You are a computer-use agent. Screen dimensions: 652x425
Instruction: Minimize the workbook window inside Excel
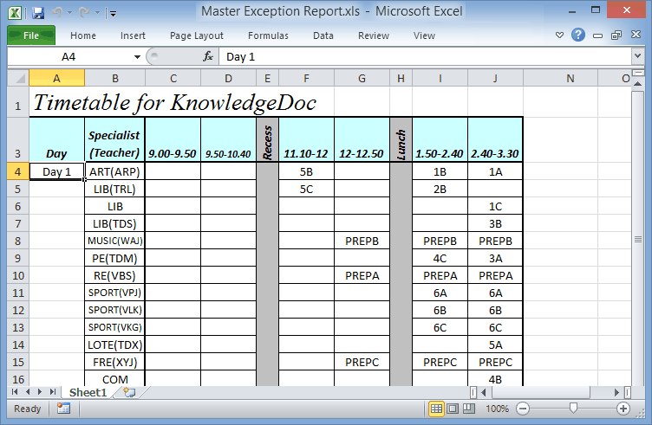598,35
